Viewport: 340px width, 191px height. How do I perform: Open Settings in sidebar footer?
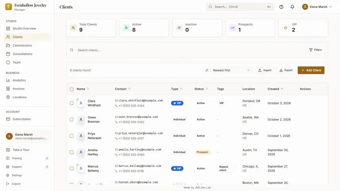pos(27,175)
